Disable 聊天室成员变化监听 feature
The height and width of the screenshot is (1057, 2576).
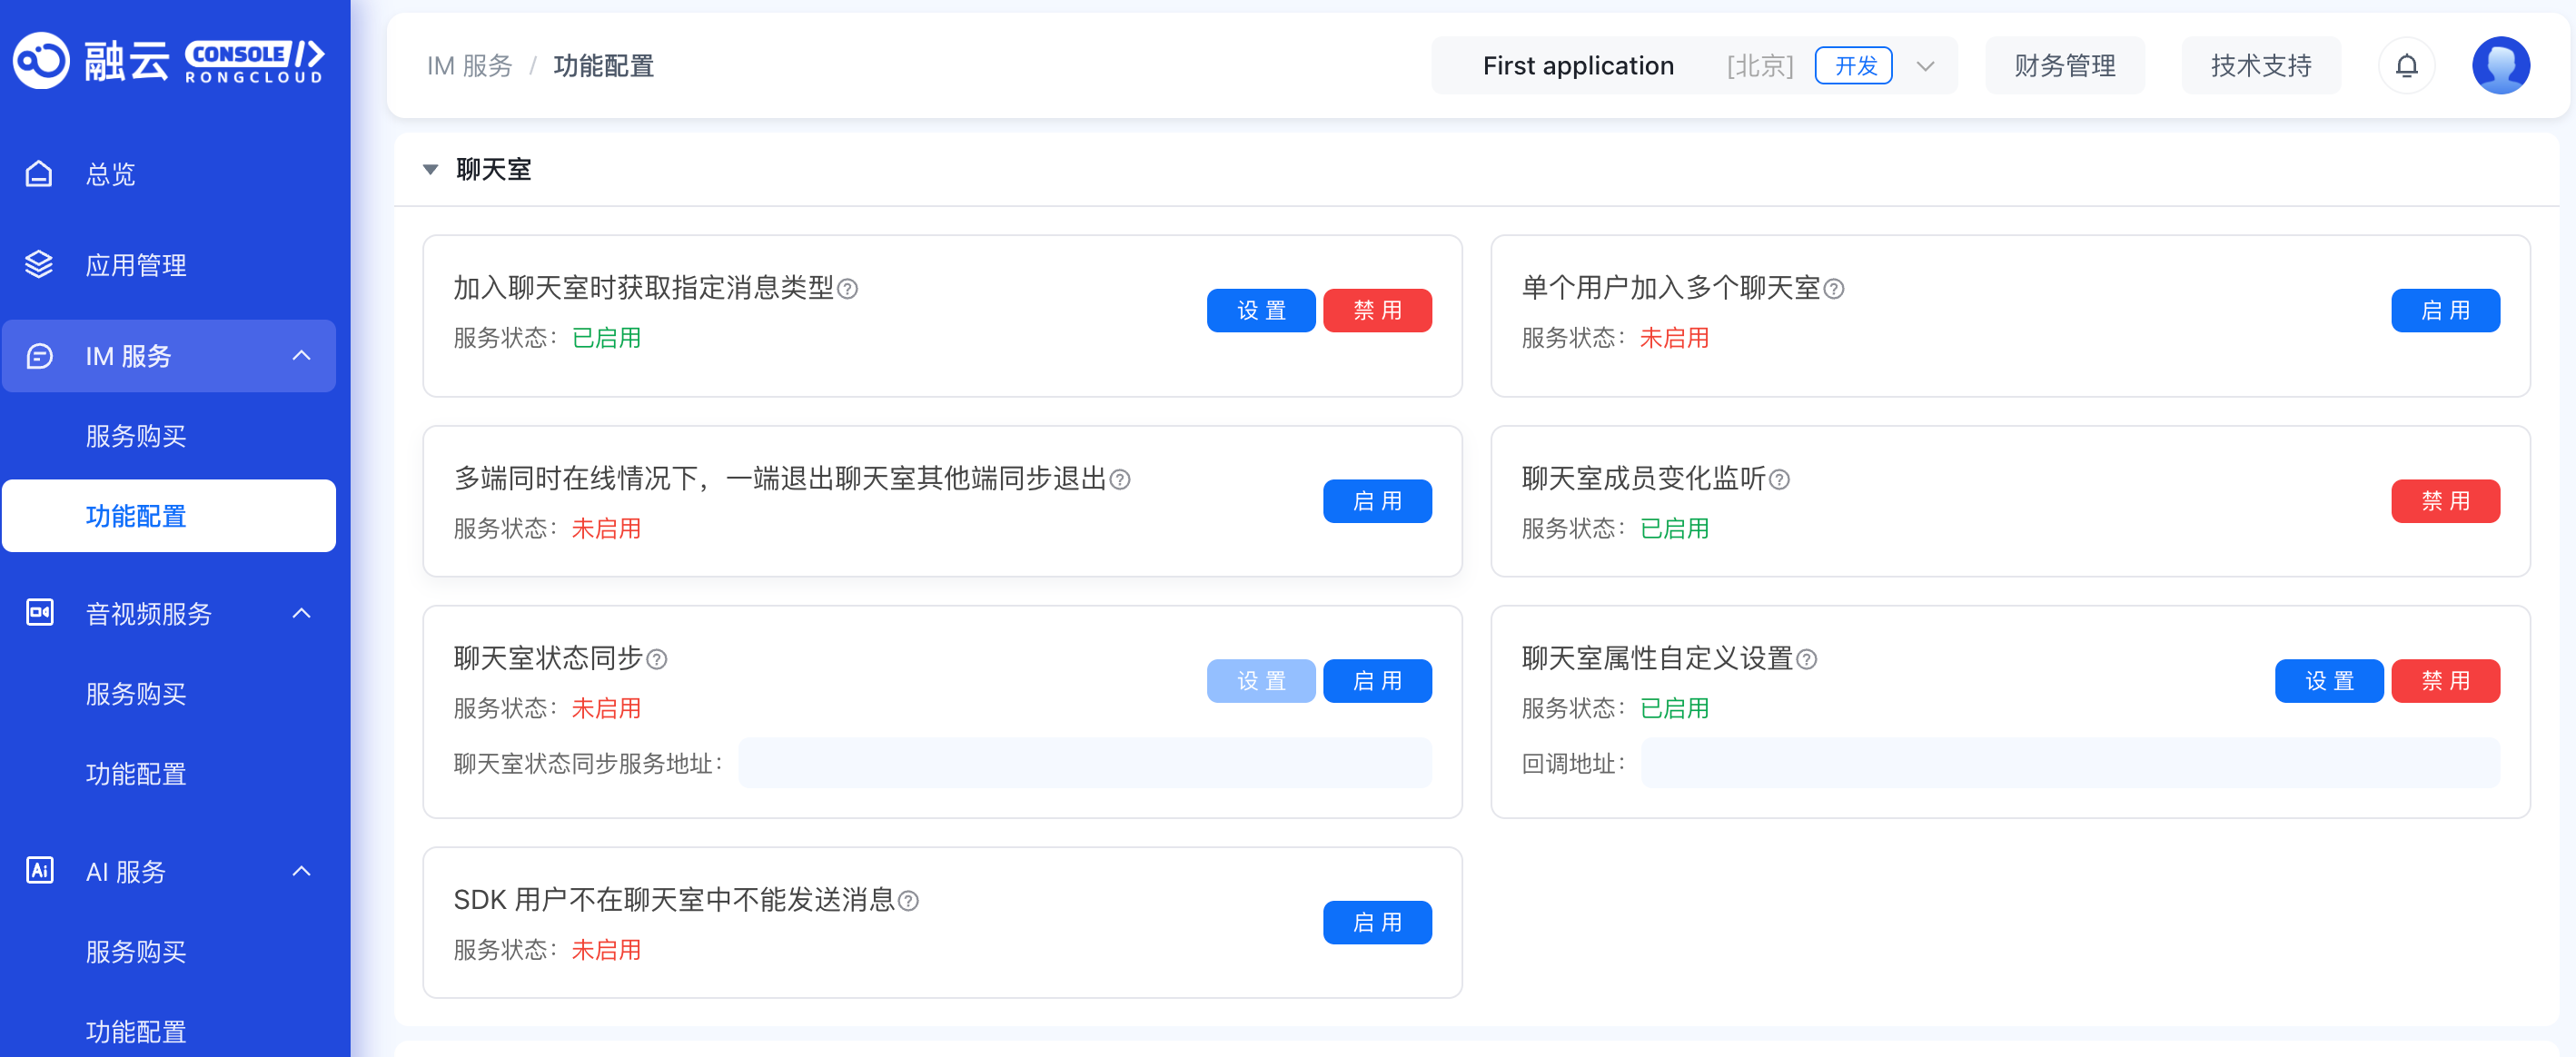click(2445, 501)
